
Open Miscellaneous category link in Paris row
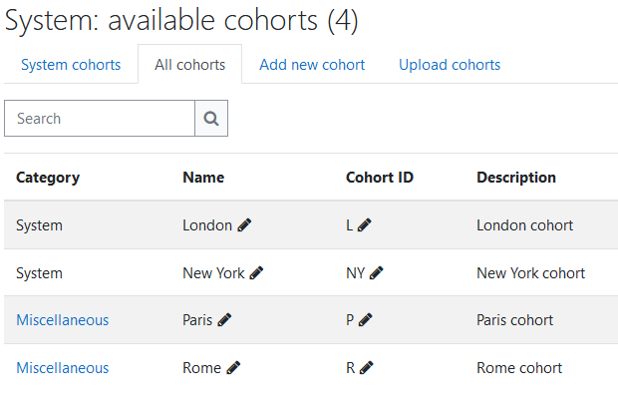pos(62,320)
